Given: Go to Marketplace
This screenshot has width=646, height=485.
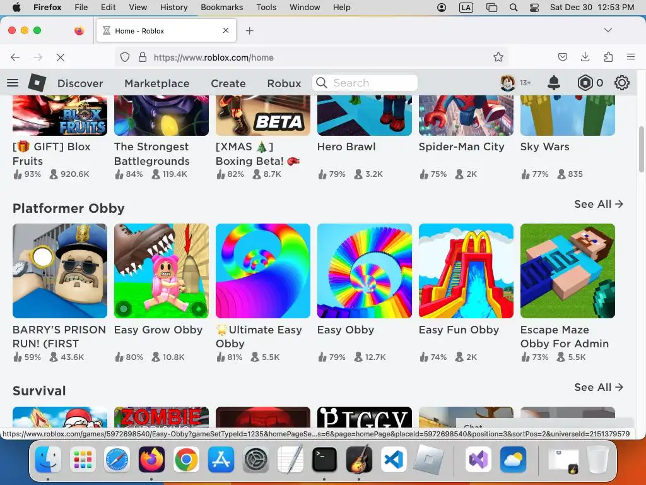Looking at the screenshot, I should pos(157,83).
